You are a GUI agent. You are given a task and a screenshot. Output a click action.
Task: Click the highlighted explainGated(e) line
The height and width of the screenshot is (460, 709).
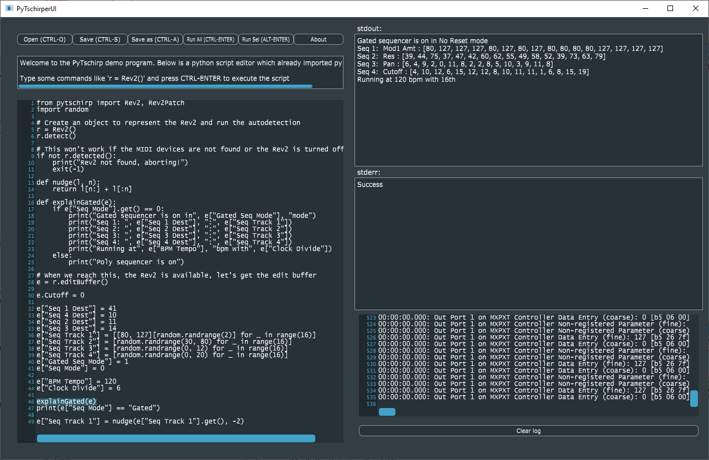pyautogui.click(x=66, y=401)
